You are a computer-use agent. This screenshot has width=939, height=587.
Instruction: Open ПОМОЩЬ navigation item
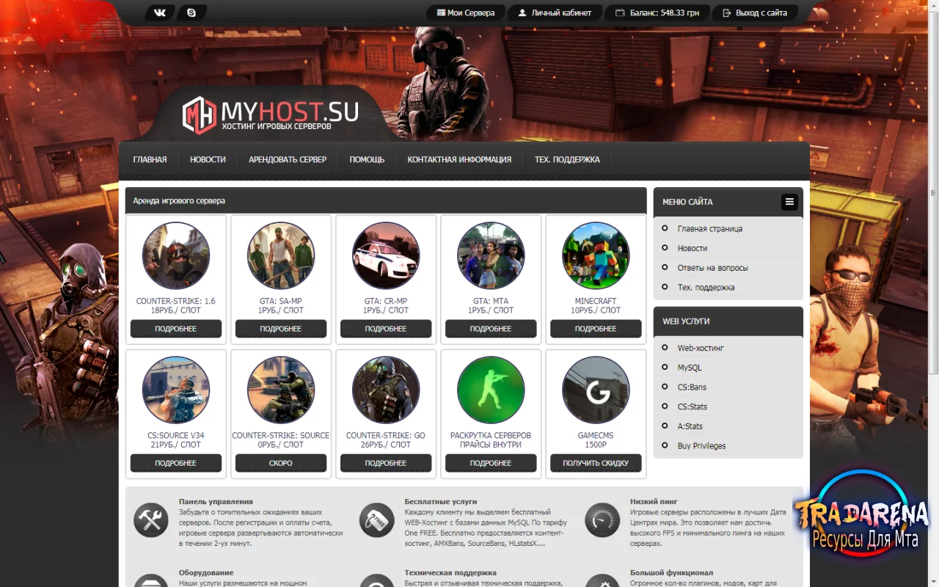point(367,159)
